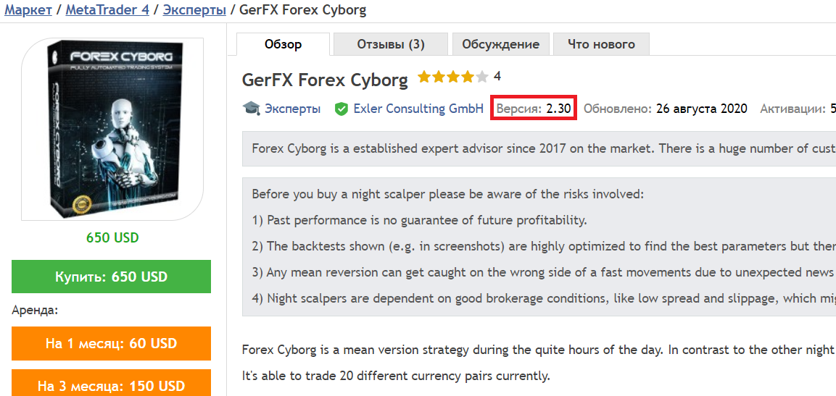The width and height of the screenshot is (836, 396).
Task: Rent for 3 months at 150 USD
Action: 112,383
